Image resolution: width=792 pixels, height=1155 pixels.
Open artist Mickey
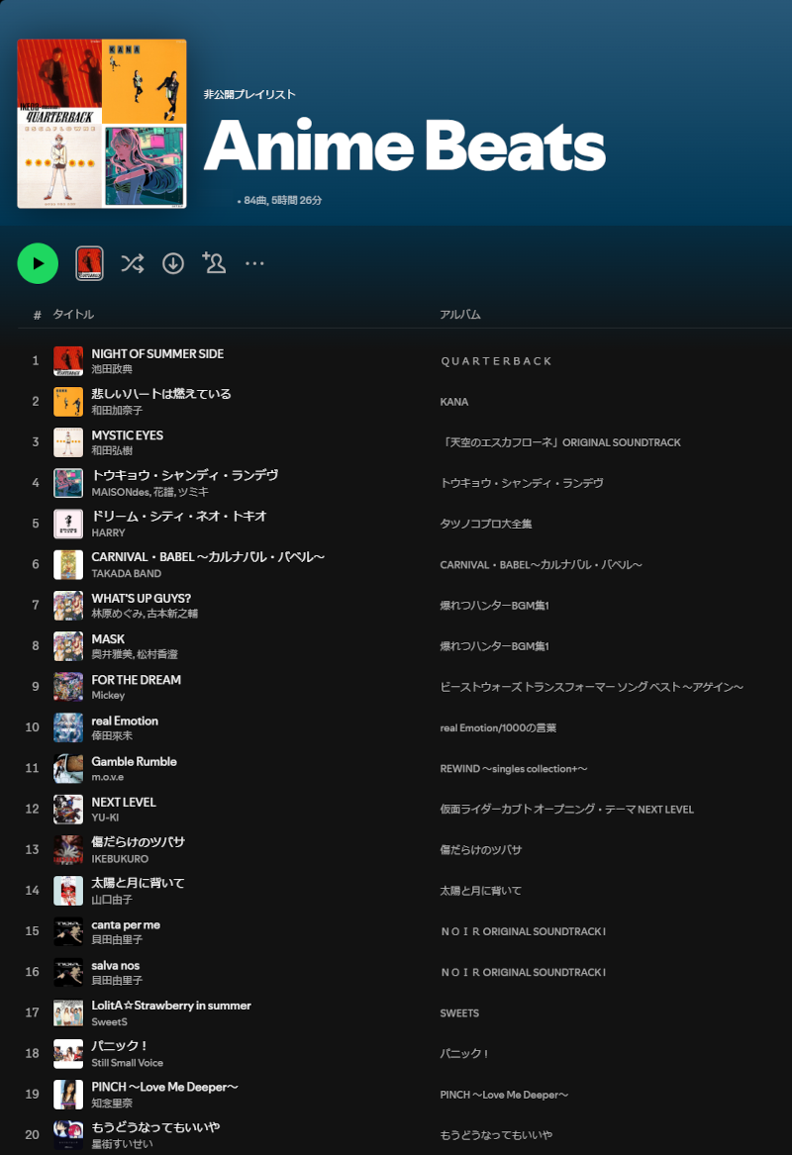coord(108,696)
